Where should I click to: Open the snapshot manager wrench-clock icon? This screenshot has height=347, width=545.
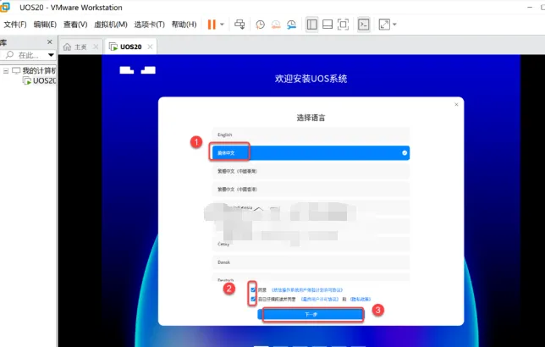point(291,25)
